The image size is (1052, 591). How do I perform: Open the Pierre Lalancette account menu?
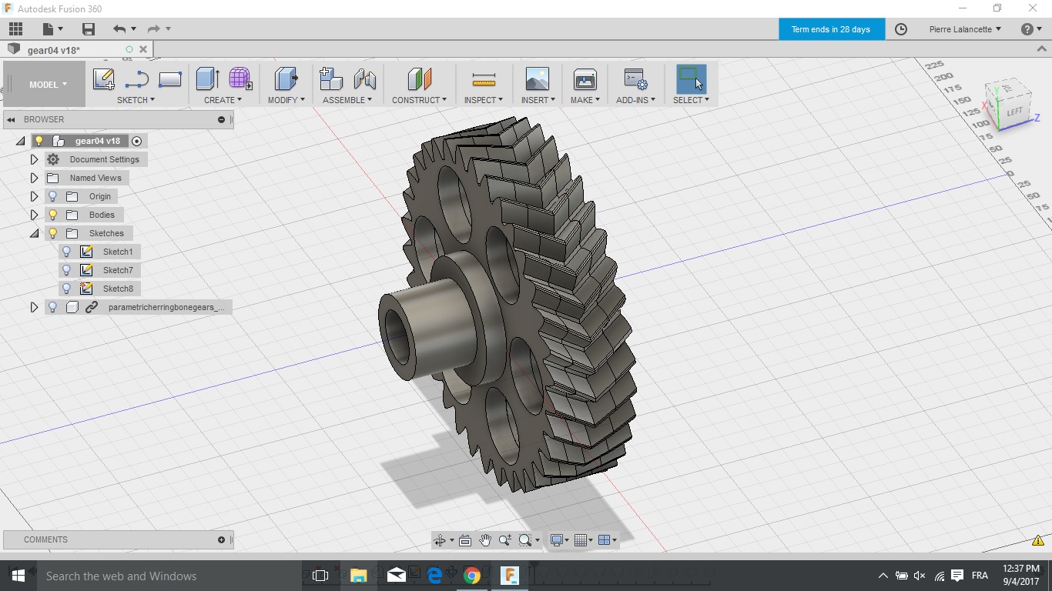(x=965, y=29)
